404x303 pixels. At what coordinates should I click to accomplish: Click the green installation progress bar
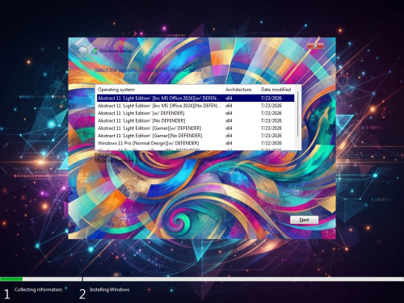(x=11, y=279)
